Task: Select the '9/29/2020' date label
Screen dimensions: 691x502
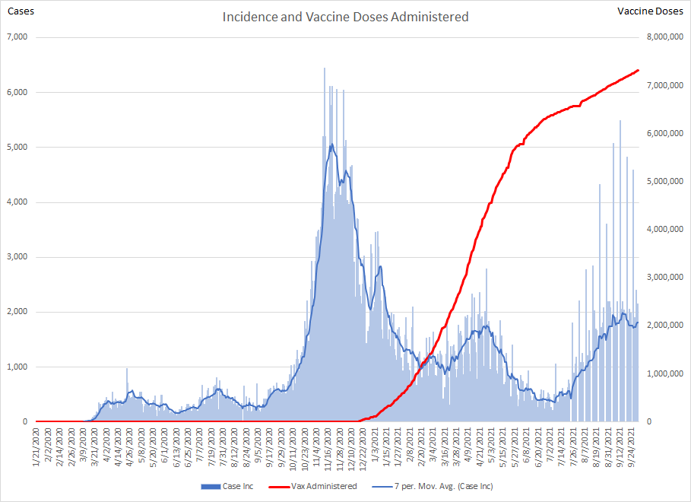Action: 281,446
